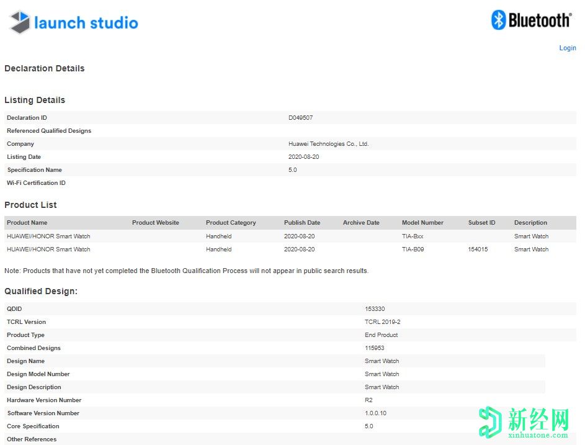The width and height of the screenshot is (585, 445).
Task: Click Subset ID value 154015
Action: pyautogui.click(x=478, y=249)
